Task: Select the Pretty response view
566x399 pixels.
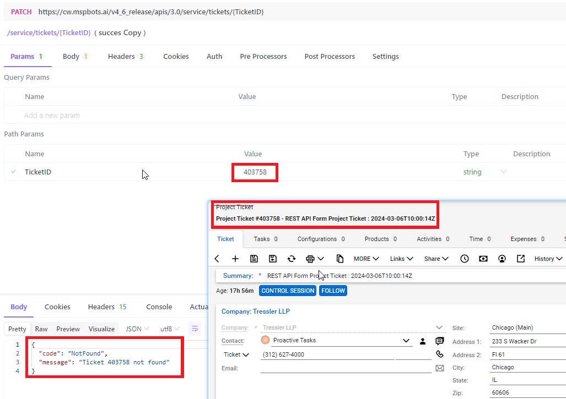Action: tap(17, 329)
